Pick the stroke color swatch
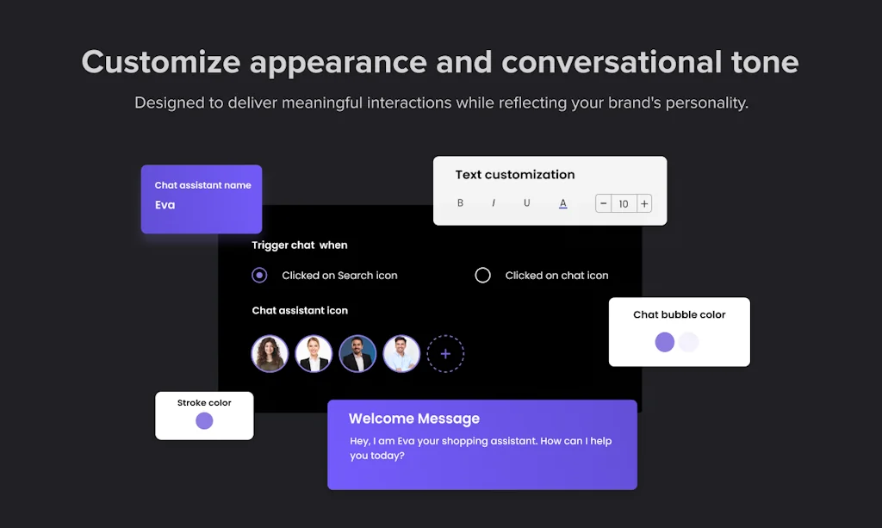Viewport: 882px width, 528px height. [x=204, y=421]
